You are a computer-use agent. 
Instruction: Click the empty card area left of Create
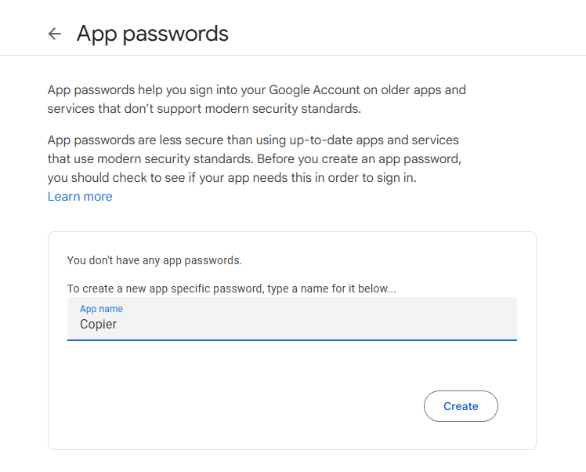[x=235, y=406]
